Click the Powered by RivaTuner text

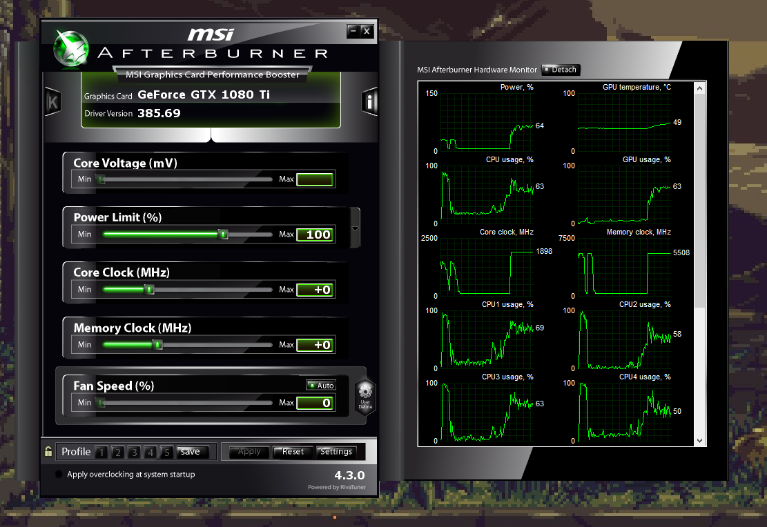pyautogui.click(x=336, y=487)
